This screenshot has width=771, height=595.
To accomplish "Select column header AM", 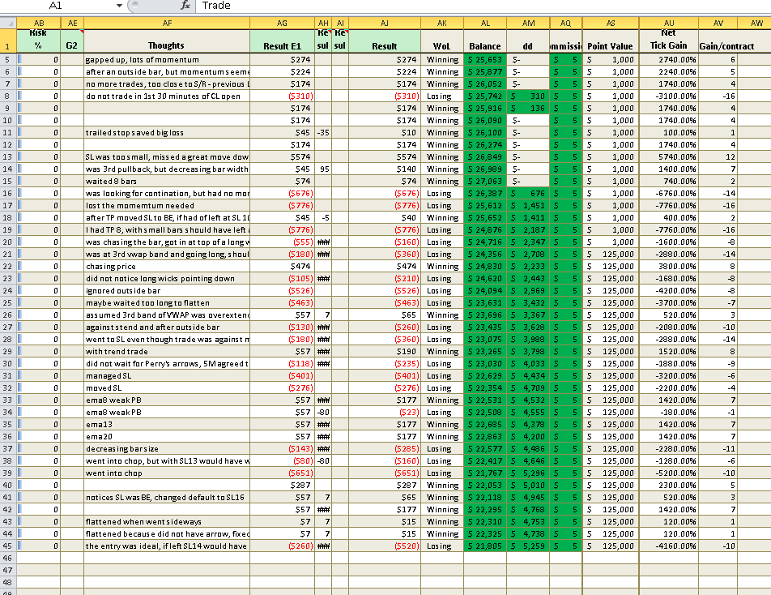I will [x=527, y=24].
